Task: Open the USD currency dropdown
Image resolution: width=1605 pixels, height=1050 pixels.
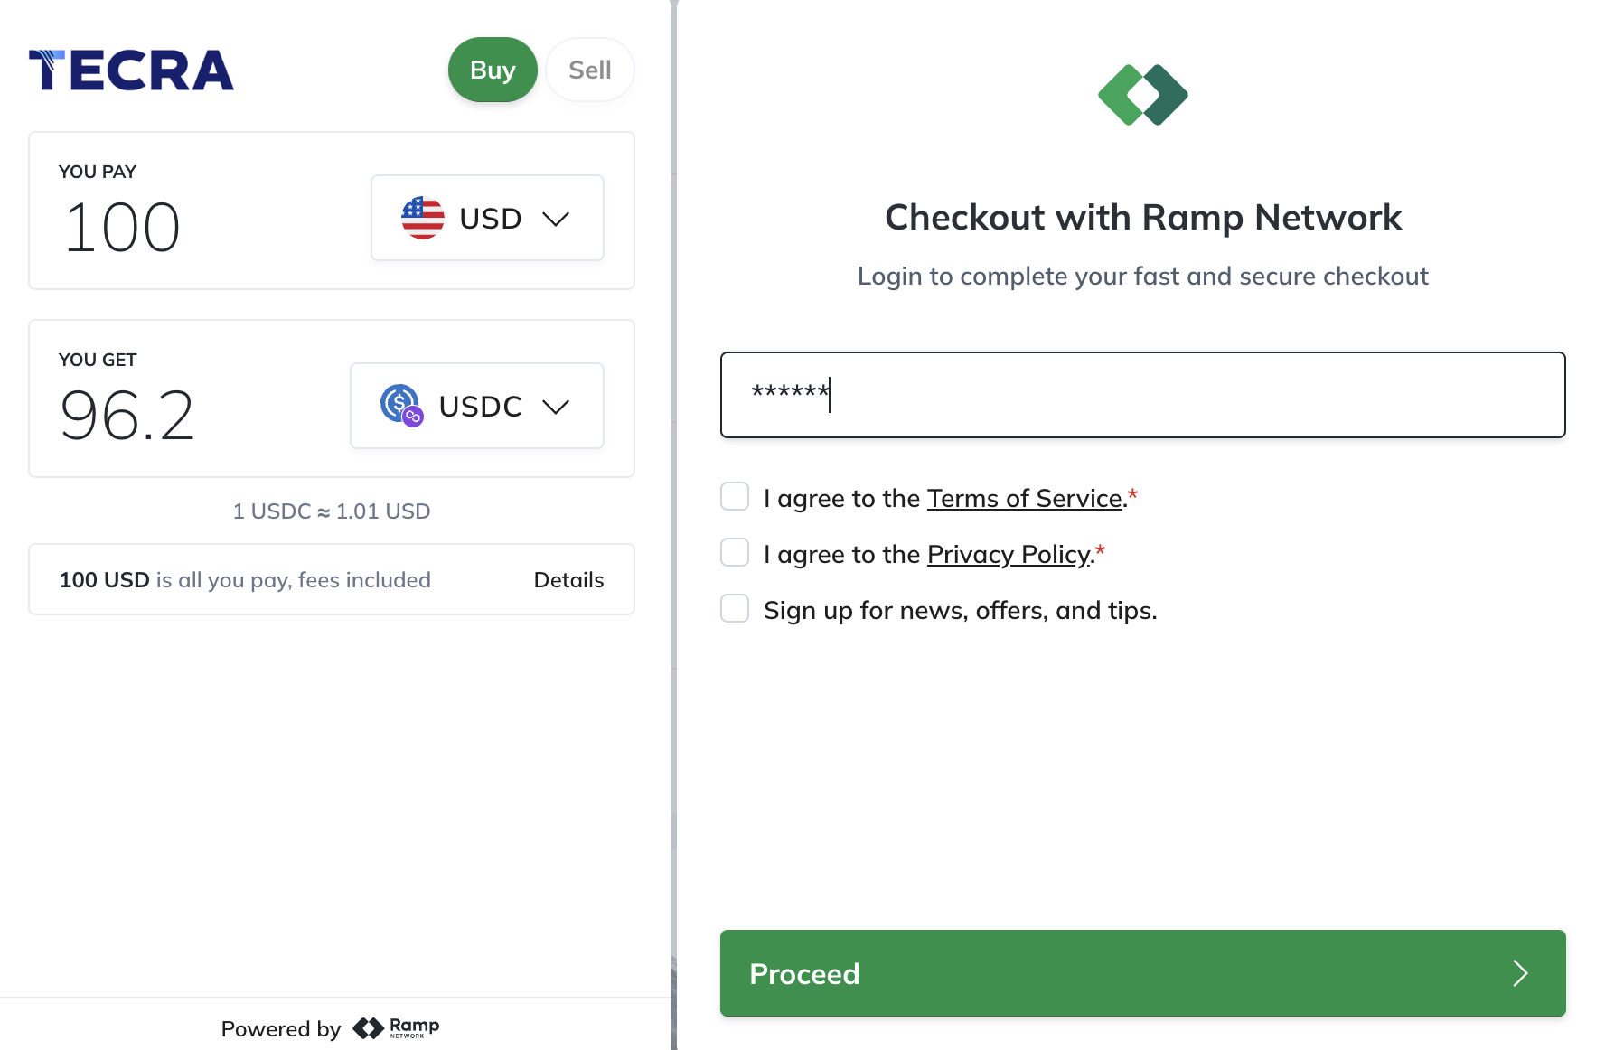Action: [487, 218]
